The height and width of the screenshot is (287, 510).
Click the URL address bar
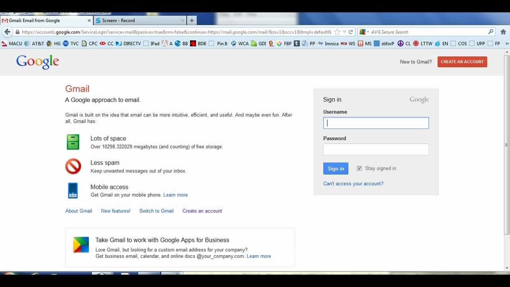(x=177, y=32)
